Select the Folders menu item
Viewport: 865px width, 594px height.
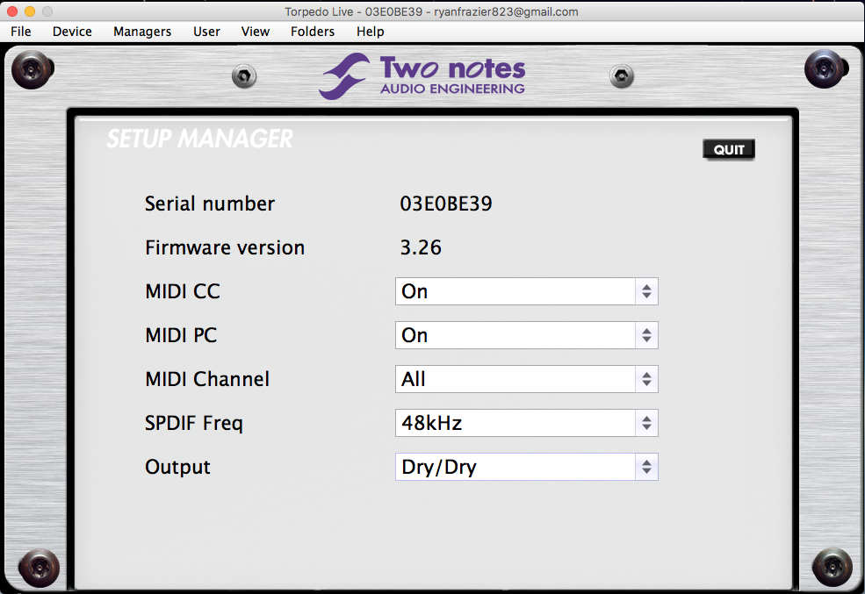[313, 32]
